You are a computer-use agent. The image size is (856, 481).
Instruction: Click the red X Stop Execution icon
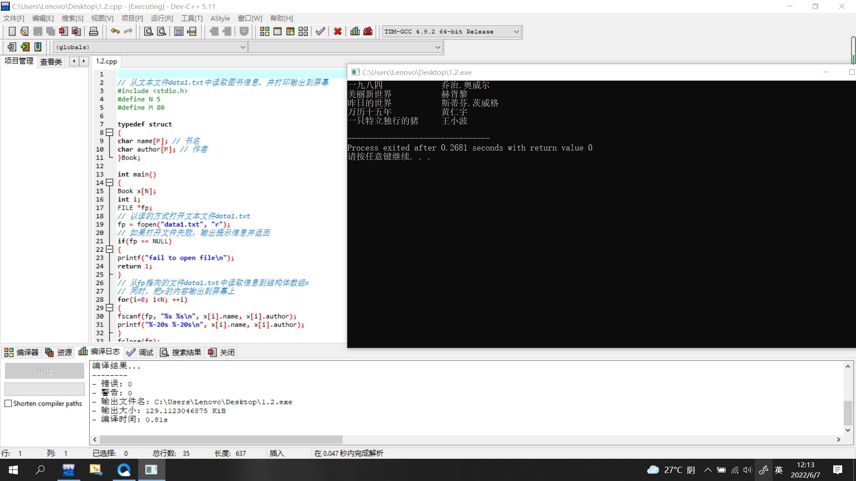coord(337,31)
